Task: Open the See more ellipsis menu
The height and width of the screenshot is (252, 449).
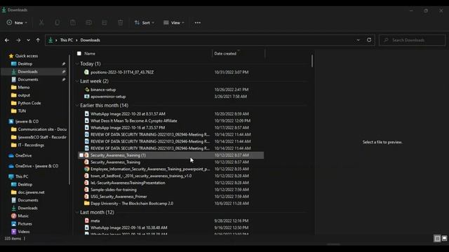Action: pyautogui.click(x=198, y=23)
